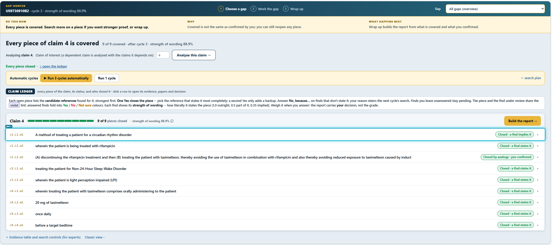Open the Classic view link
Screen dimensions: 552x245
click(x=95, y=237)
